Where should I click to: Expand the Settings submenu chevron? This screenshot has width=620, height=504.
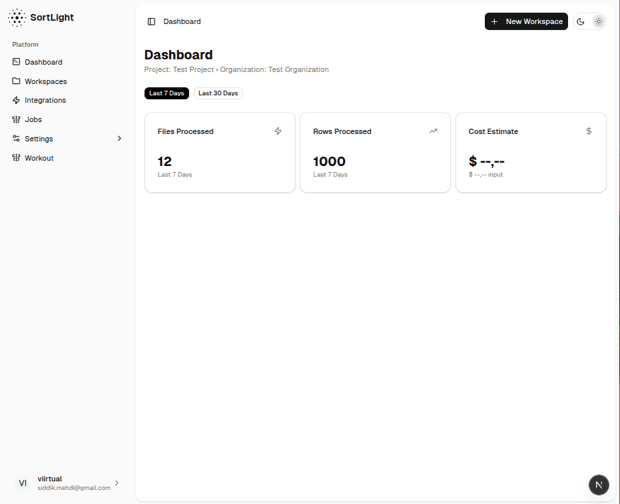[x=119, y=139]
